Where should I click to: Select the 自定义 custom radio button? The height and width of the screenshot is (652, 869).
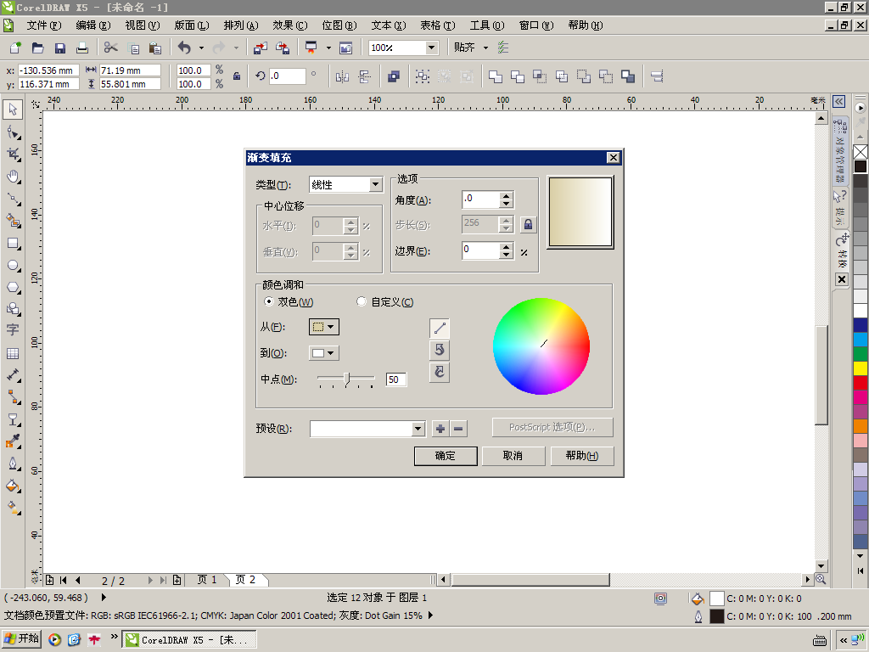(x=362, y=301)
